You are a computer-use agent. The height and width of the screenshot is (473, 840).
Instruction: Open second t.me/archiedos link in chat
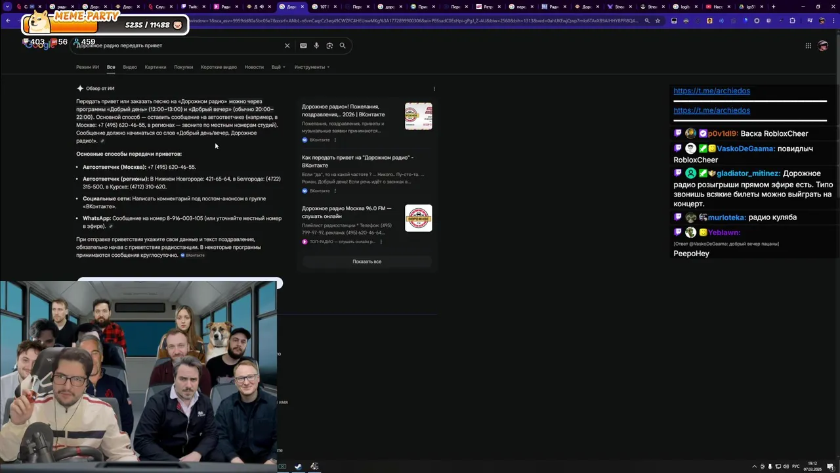point(711,110)
